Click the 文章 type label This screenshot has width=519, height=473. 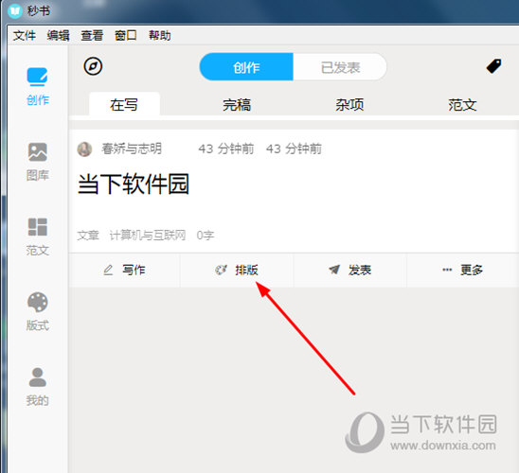click(x=88, y=236)
